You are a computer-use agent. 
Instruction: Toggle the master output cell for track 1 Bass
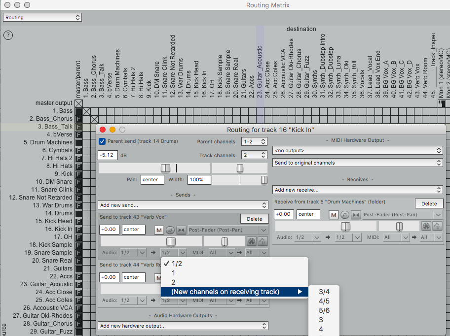[x=79, y=111]
